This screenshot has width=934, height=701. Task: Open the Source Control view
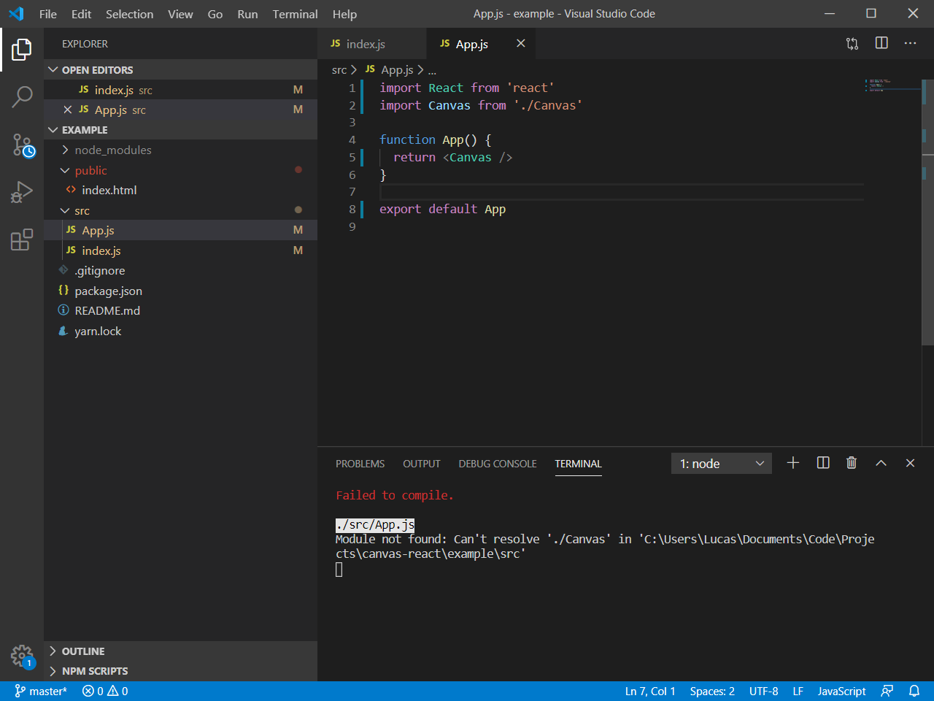tap(22, 145)
